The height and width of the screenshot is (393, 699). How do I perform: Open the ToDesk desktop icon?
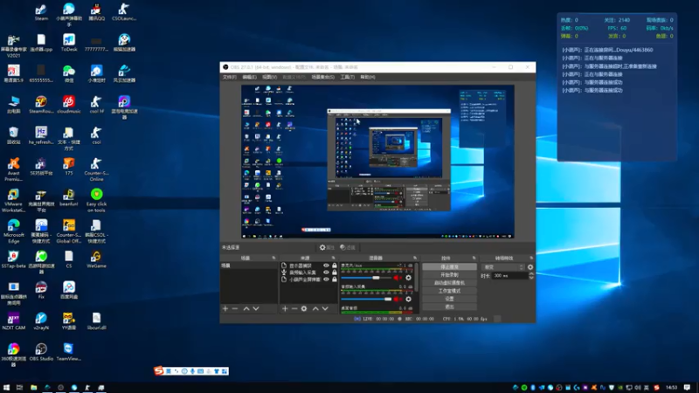69,43
